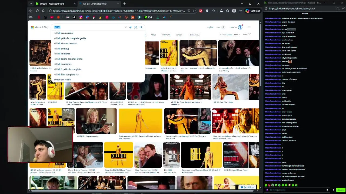Zoom out icon in Kick chat address bar
Viewport: 346px width, 194px height.
click(x=338, y=9)
